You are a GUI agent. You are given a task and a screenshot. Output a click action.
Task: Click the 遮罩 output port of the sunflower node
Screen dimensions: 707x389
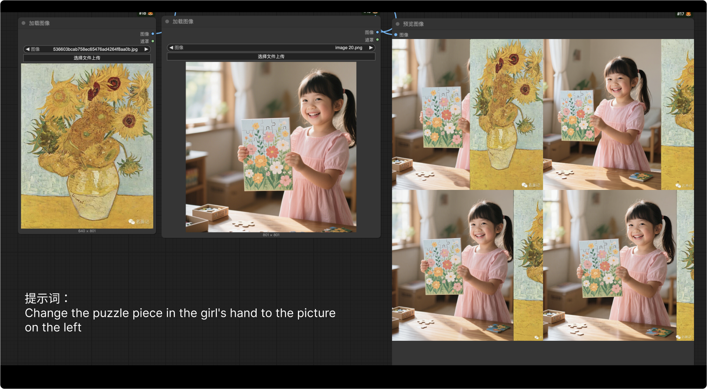153,41
